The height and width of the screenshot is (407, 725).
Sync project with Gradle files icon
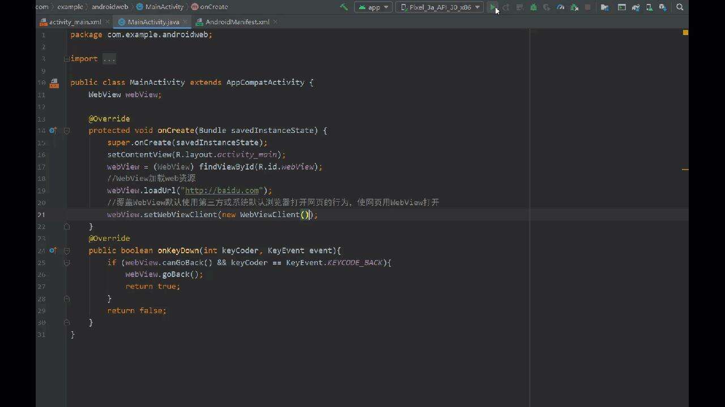pos(636,7)
